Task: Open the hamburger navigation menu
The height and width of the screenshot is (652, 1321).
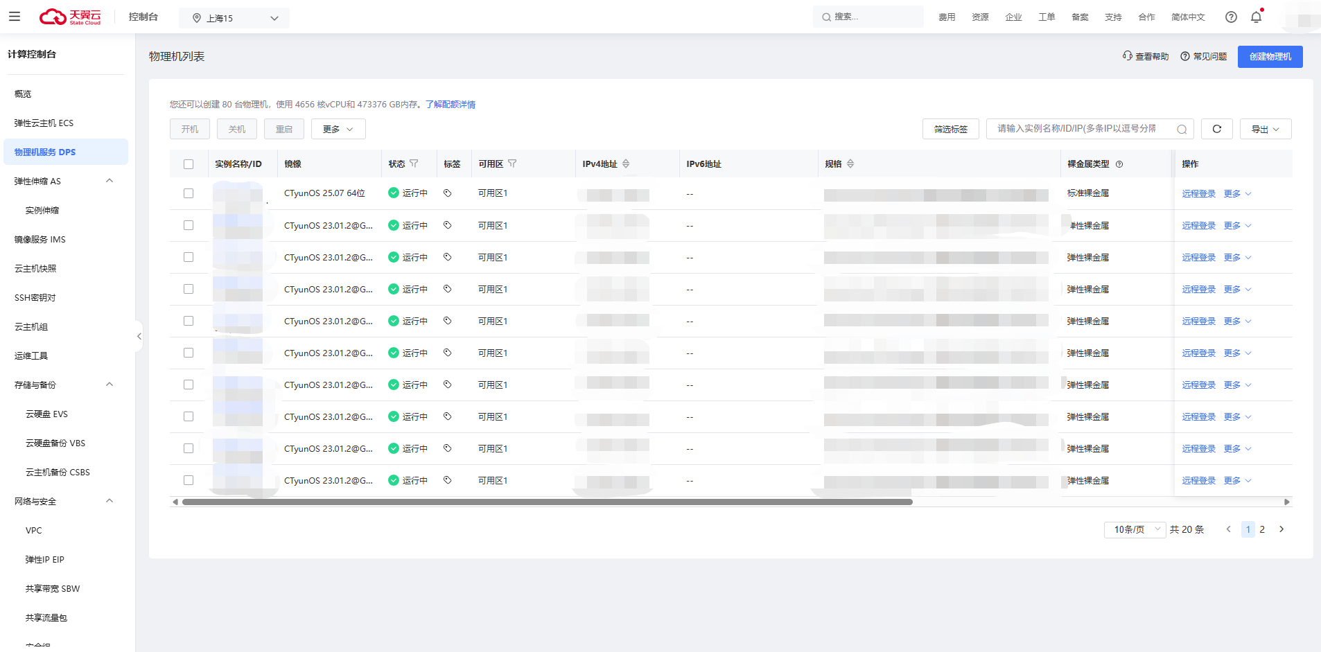Action: point(15,17)
